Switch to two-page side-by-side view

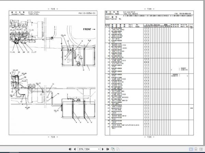tap(201, 149)
